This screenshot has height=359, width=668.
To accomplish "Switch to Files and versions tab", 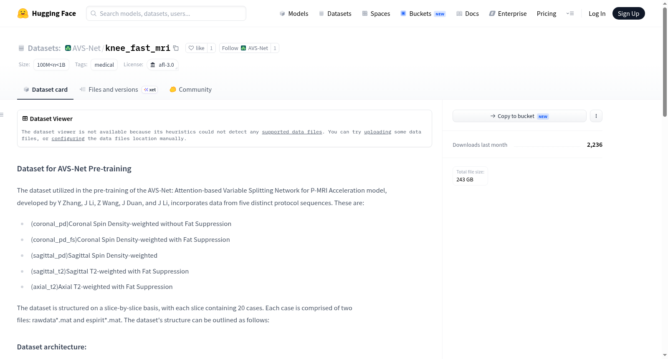I will point(119,90).
